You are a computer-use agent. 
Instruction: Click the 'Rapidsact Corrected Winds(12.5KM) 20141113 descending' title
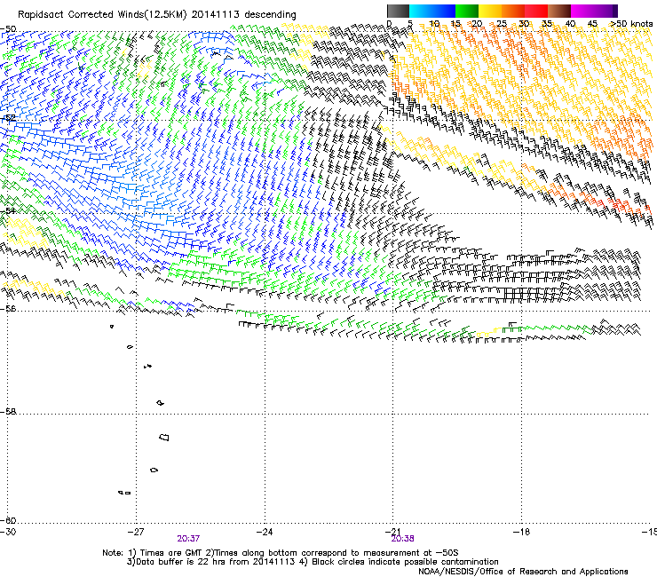coord(157,15)
